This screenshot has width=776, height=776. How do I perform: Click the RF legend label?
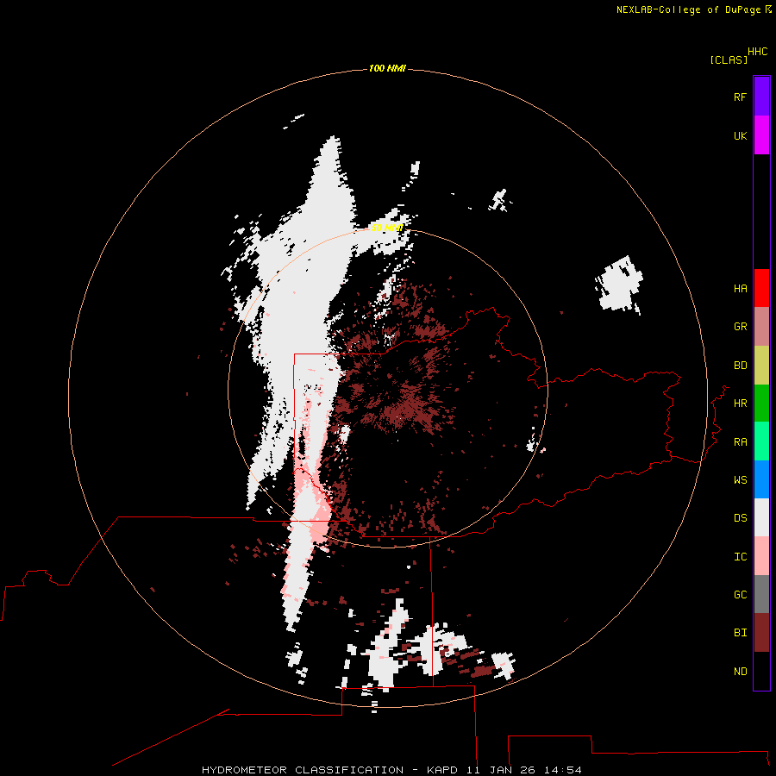click(740, 97)
